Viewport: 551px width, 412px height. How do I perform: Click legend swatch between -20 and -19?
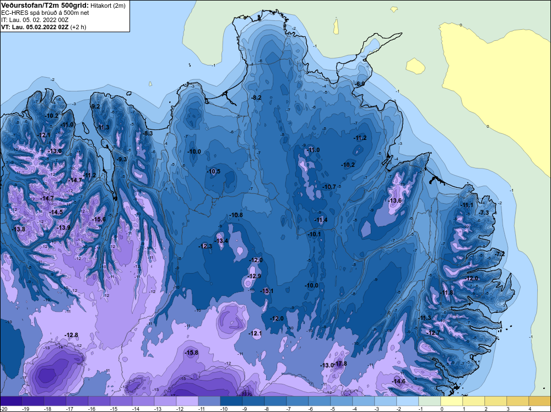tap(11, 402)
